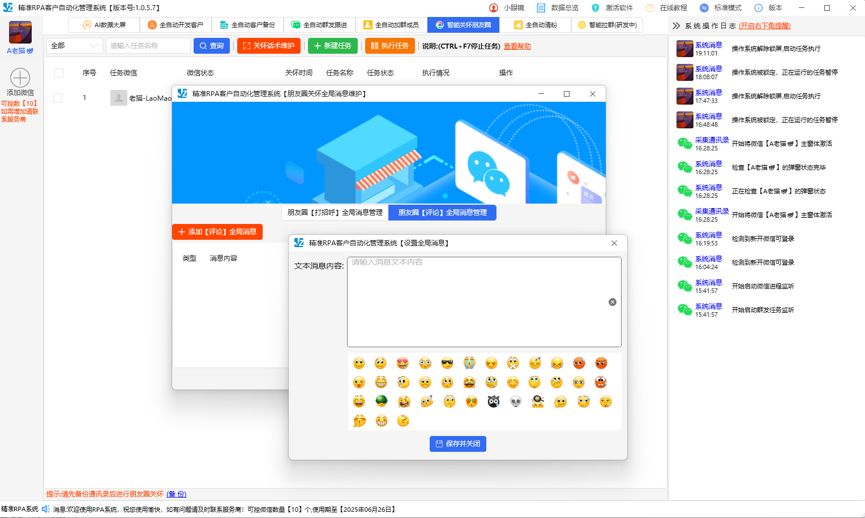Collapse the system log panel arrows
The image size is (865, 518).
click(676, 25)
